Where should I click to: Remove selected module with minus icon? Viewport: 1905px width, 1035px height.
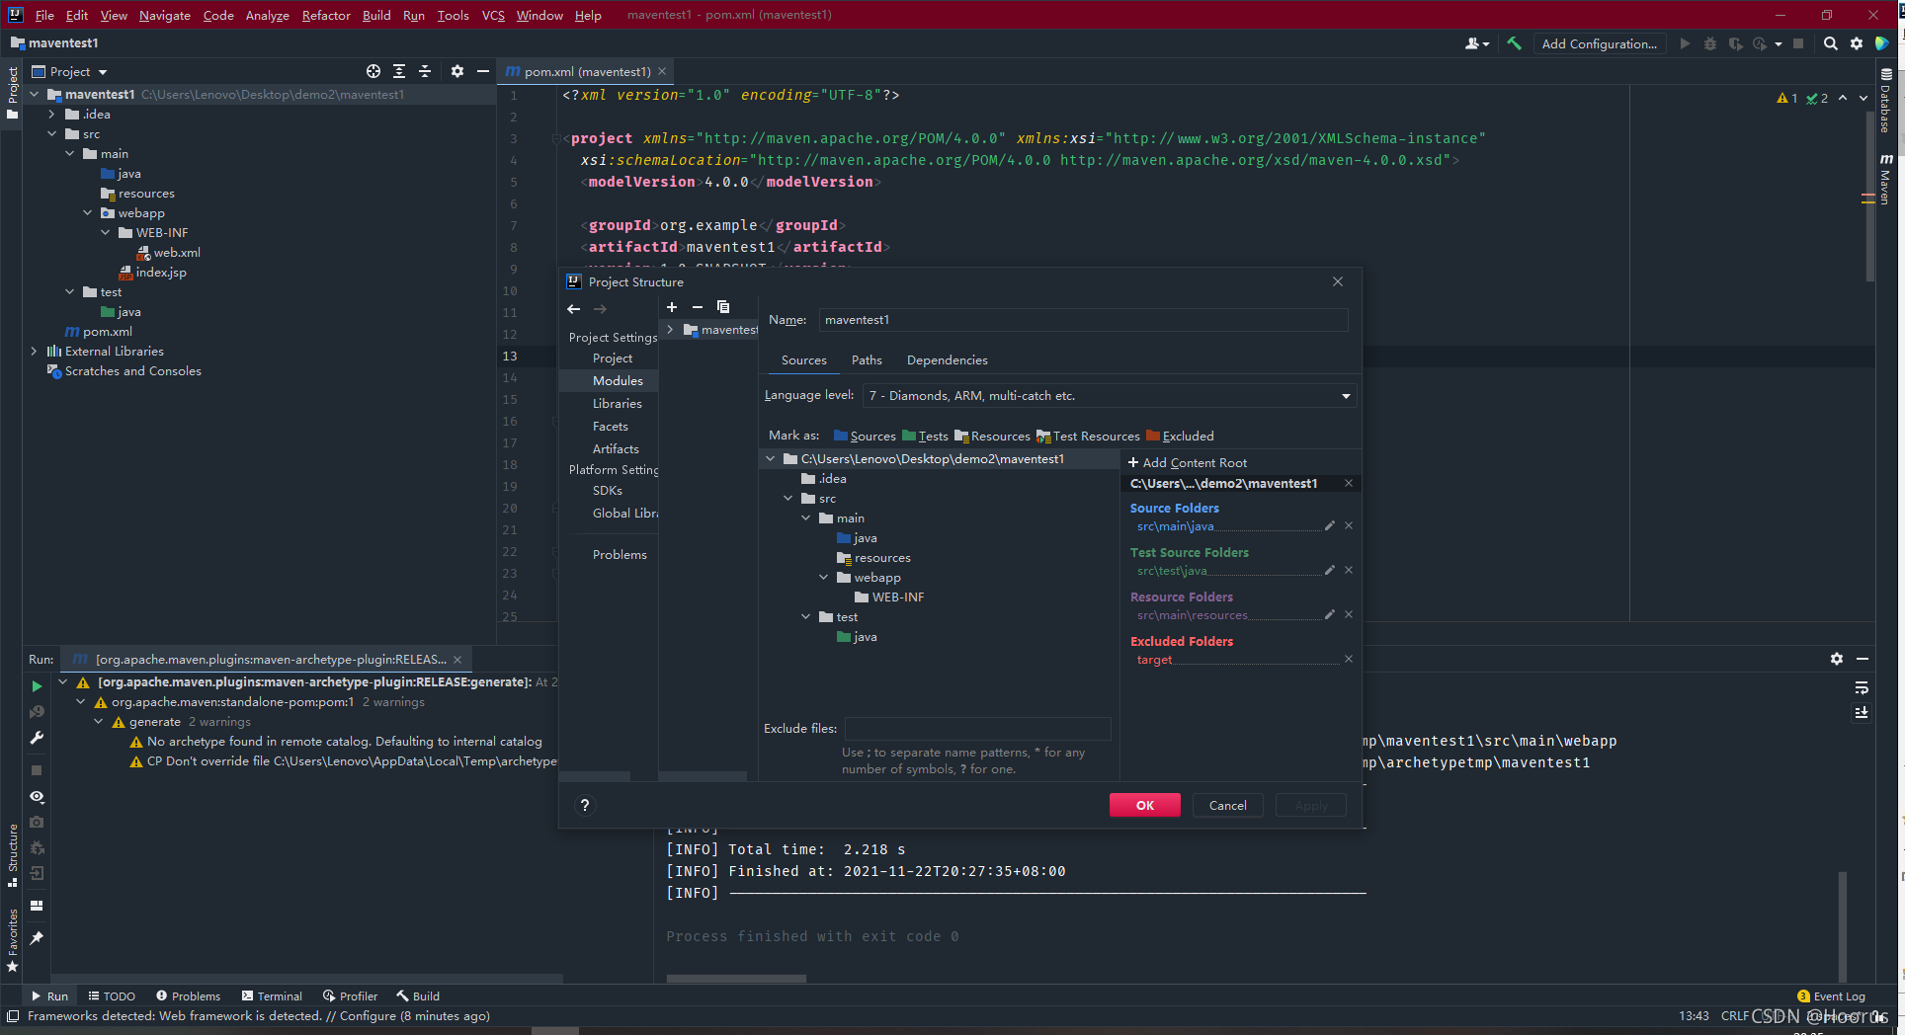click(x=698, y=307)
